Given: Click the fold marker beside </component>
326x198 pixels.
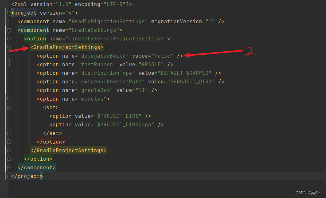Looking at the screenshot, I should 9,167.
